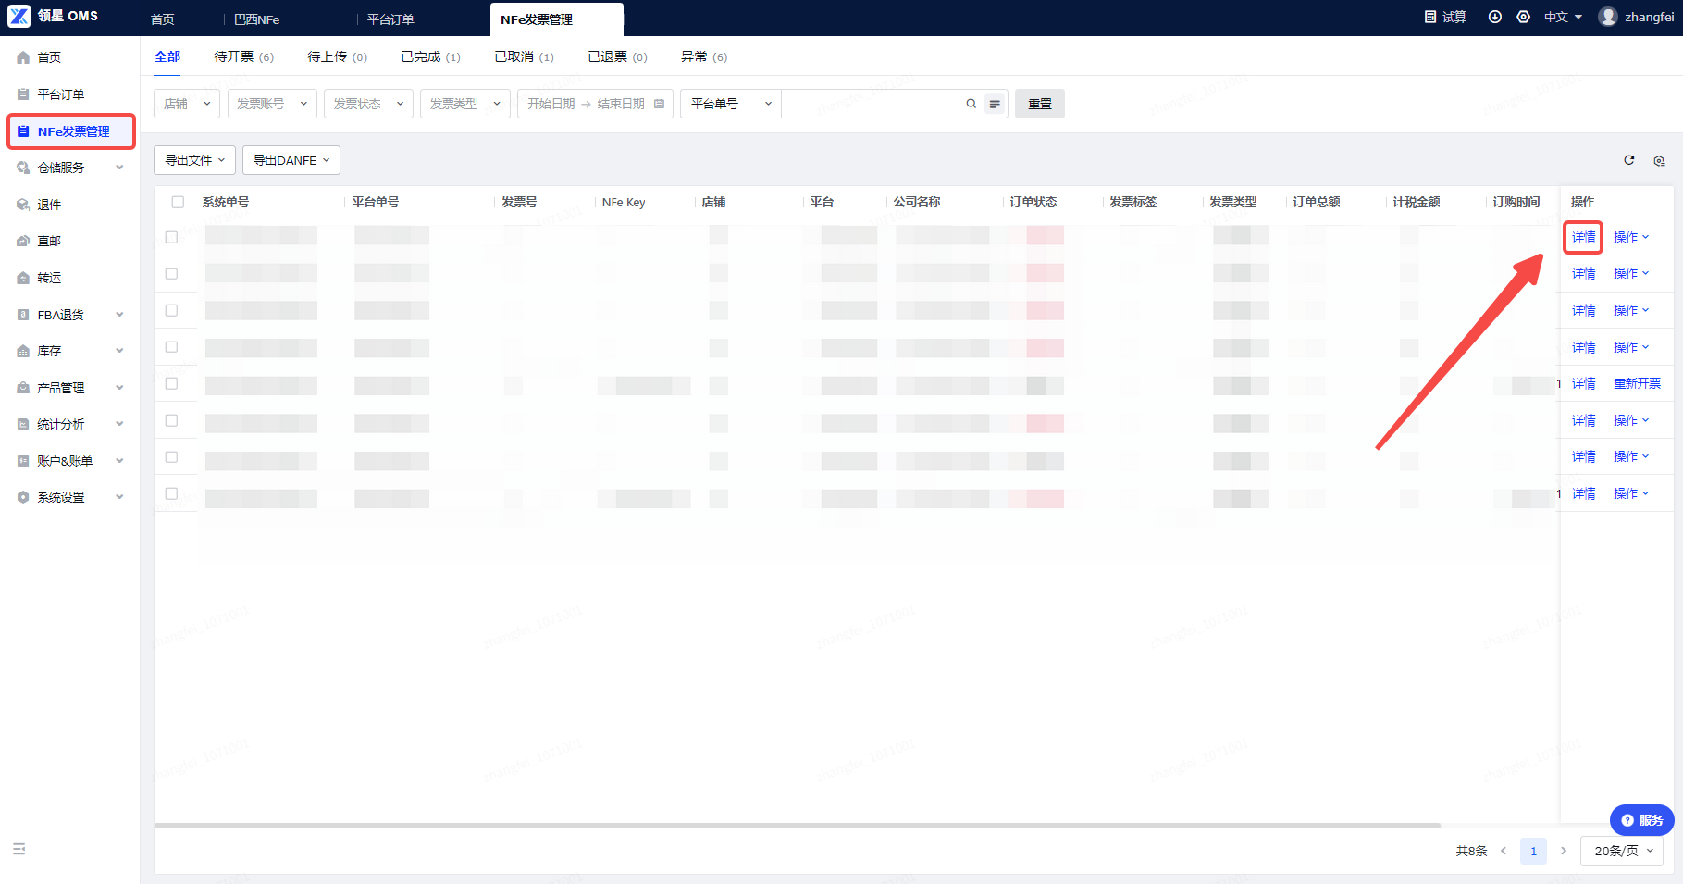Click the 产品管理 sidebar icon

pos(23,388)
